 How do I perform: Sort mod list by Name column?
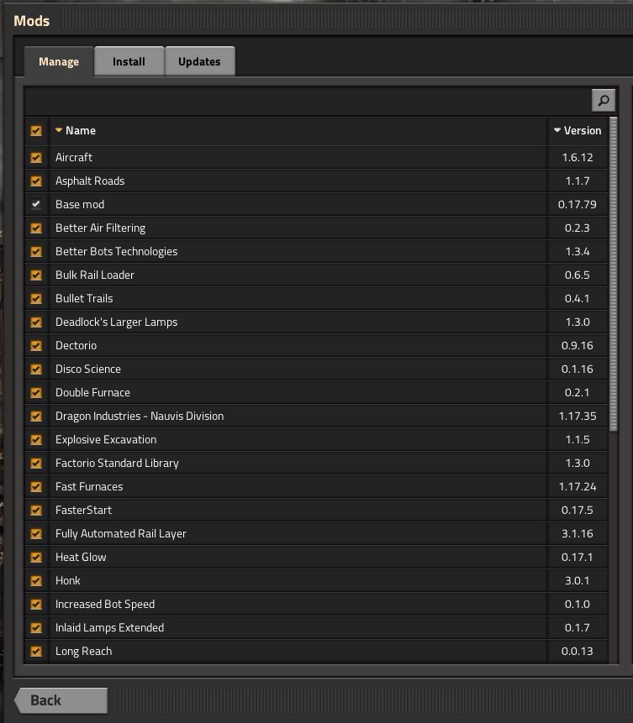pos(76,130)
